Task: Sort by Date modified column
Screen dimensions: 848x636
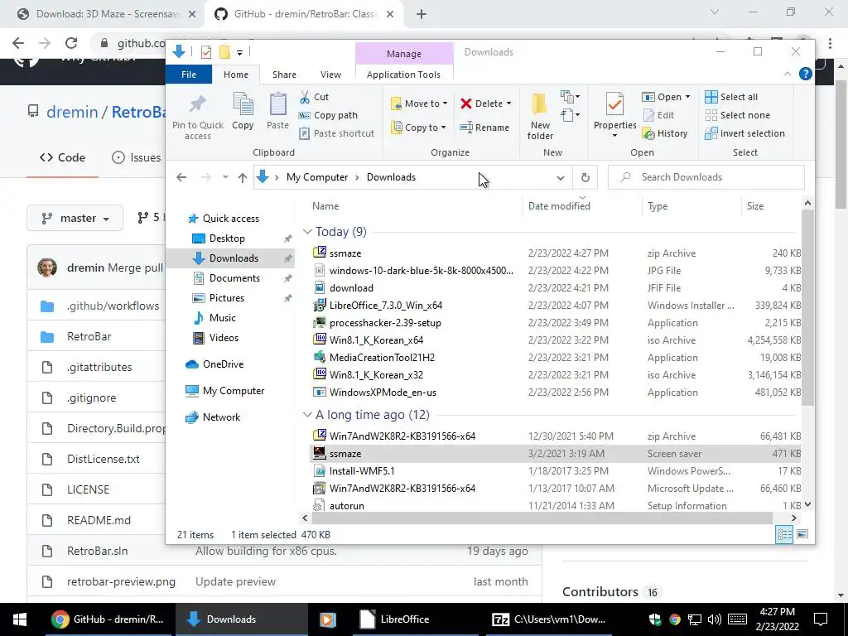Action: click(559, 206)
